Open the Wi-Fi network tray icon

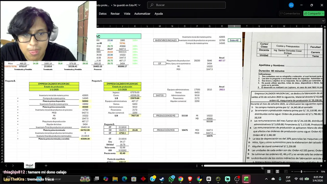click(296, 179)
